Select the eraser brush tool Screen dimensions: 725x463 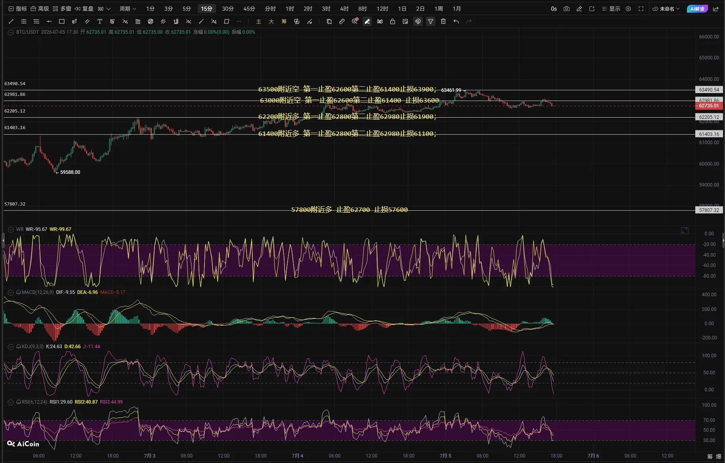[x=367, y=21]
